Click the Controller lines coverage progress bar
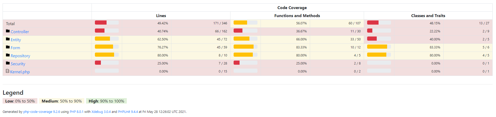496x117 pixels. click(x=107, y=31)
